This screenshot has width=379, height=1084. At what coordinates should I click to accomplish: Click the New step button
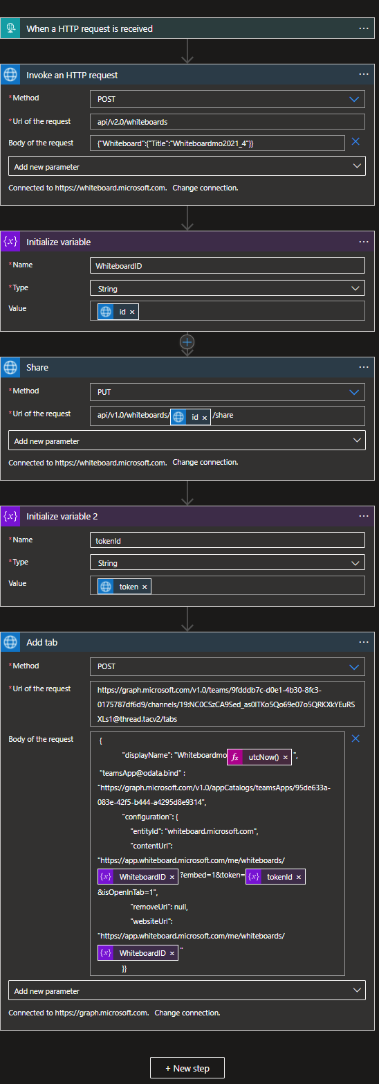tap(187, 1068)
